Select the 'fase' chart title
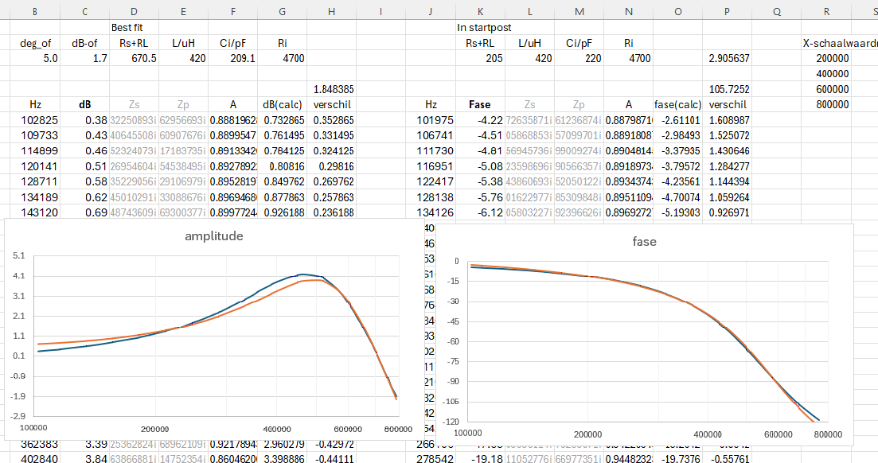The image size is (878, 463). 644,242
